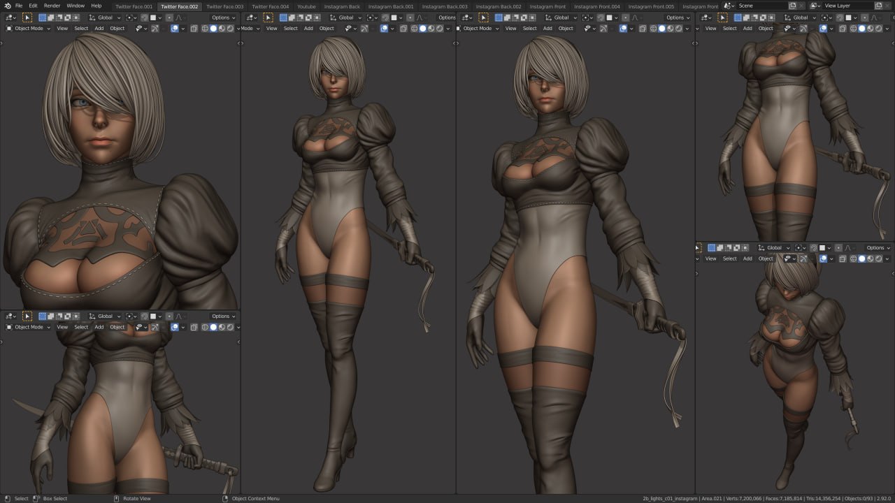Switch to the Instagram Front.004 workspace tab
Image resolution: width=895 pixels, height=503 pixels.
pos(597,6)
